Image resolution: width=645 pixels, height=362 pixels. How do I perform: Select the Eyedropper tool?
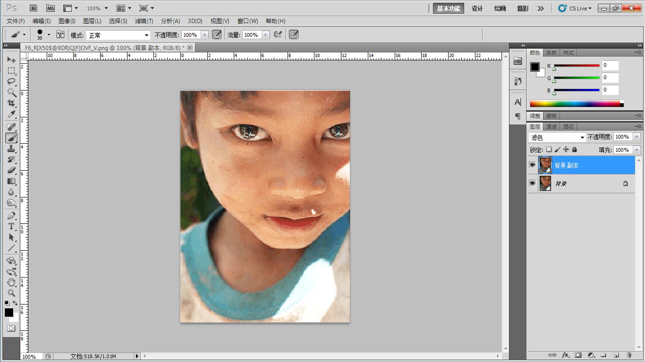11,115
